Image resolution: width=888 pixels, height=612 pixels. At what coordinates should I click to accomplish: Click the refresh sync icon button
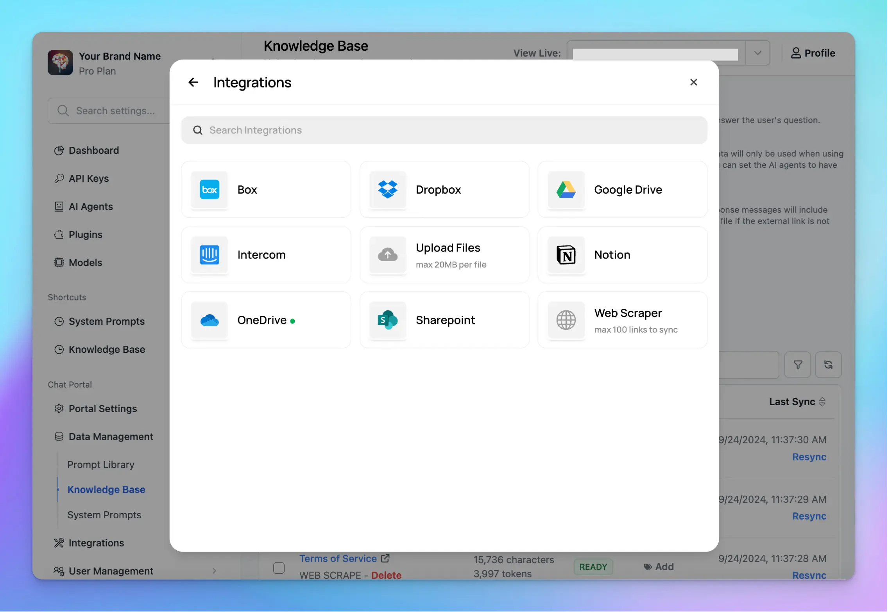828,365
